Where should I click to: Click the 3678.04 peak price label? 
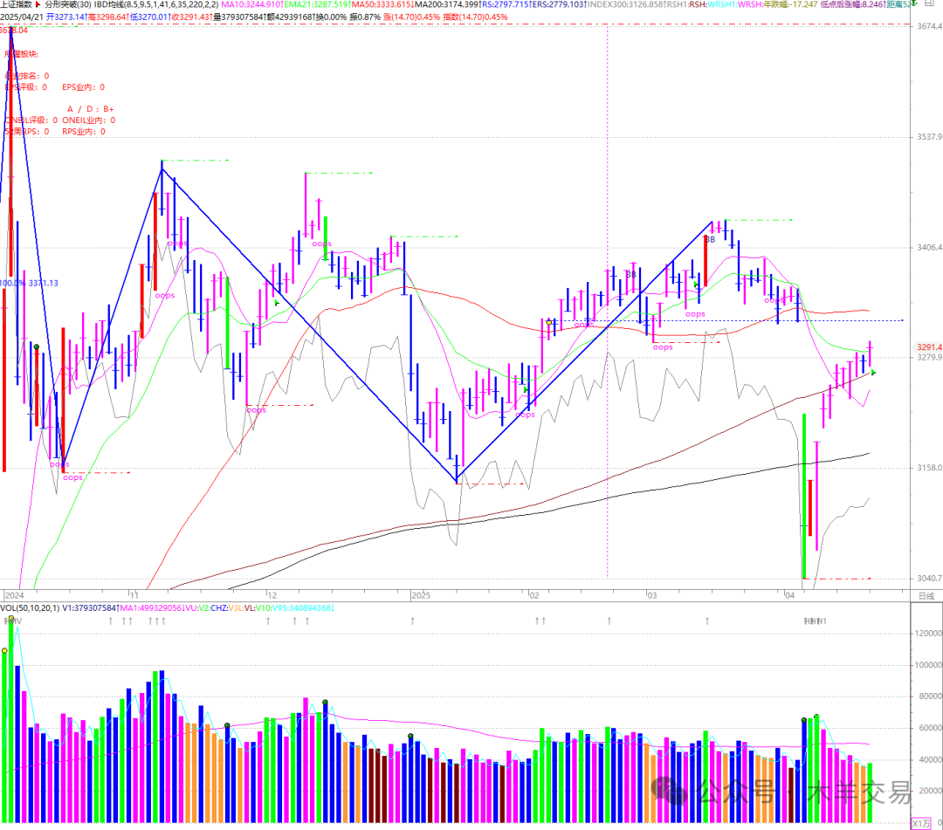coord(14,31)
